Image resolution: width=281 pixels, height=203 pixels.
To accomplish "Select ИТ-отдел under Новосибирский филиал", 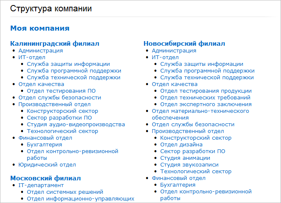I will pos(165,57).
